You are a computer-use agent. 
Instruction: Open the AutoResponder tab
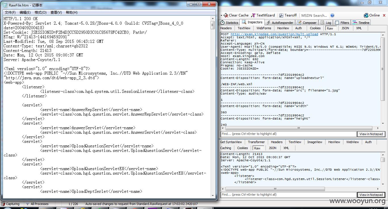tap(279, 23)
